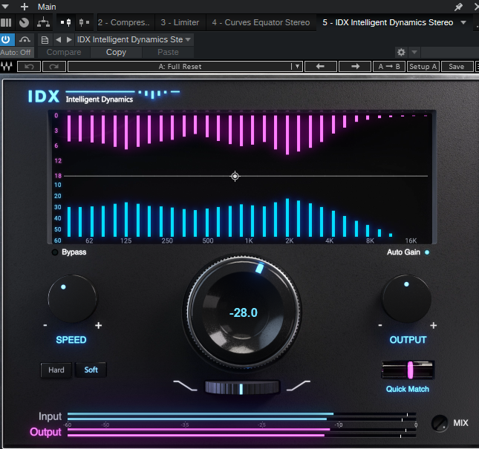Click the blue Input level meter

click(x=241, y=416)
